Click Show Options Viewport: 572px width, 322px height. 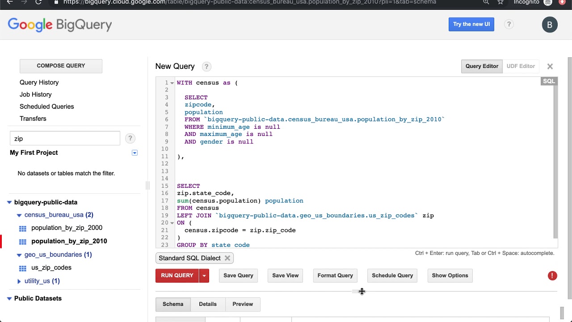click(x=450, y=275)
